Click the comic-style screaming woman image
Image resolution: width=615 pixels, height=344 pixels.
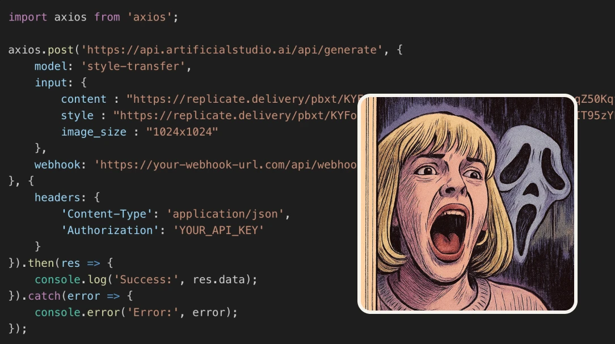[467, 204]
